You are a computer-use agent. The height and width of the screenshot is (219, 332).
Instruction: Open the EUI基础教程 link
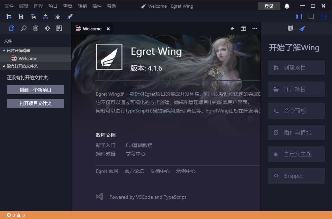pyautogui.click(x=139, y=145)
